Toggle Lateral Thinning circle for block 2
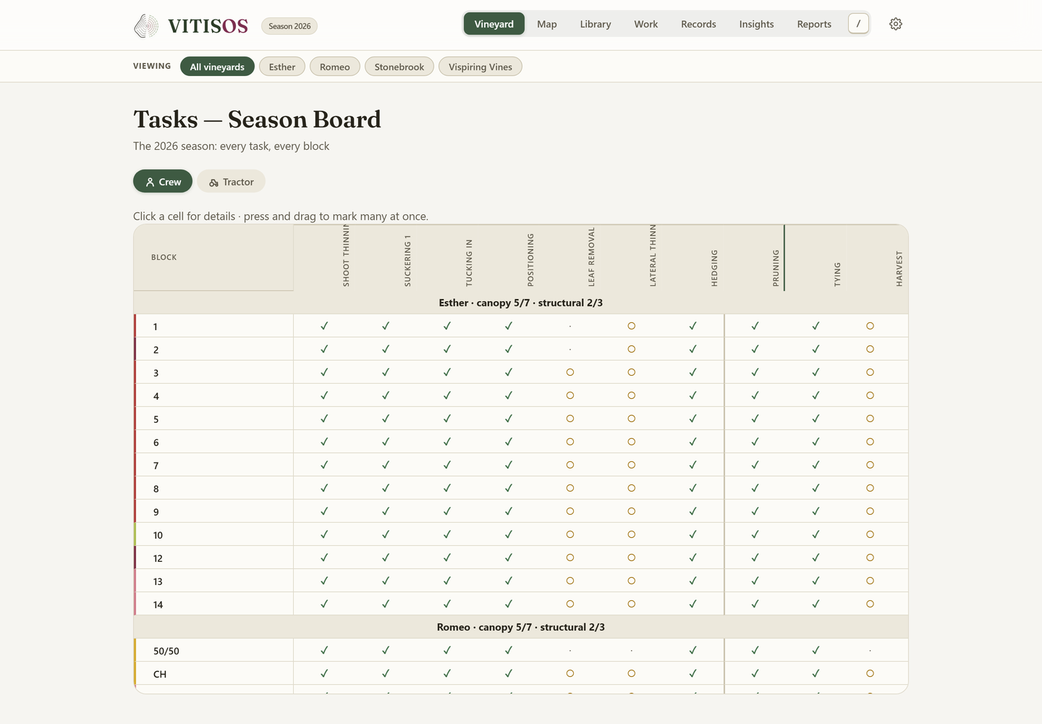 point(632,349)
